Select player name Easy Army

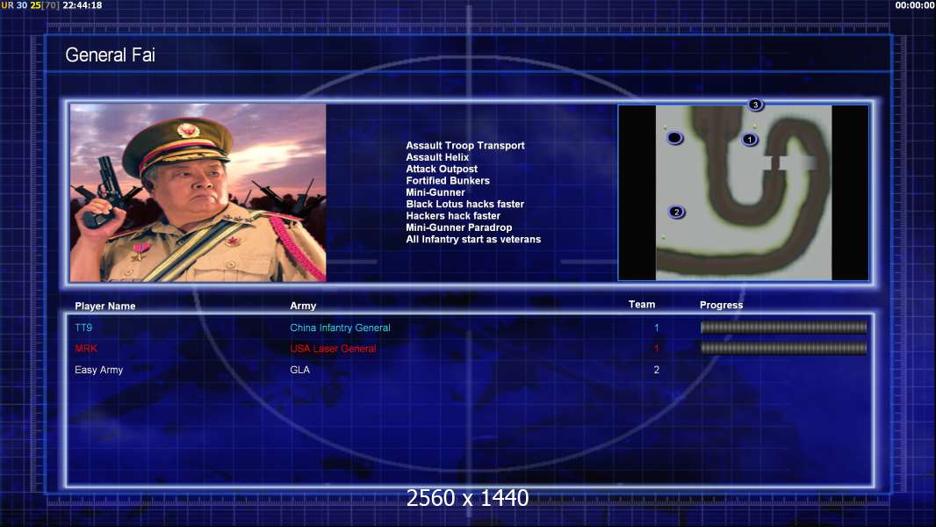(98, 370)
